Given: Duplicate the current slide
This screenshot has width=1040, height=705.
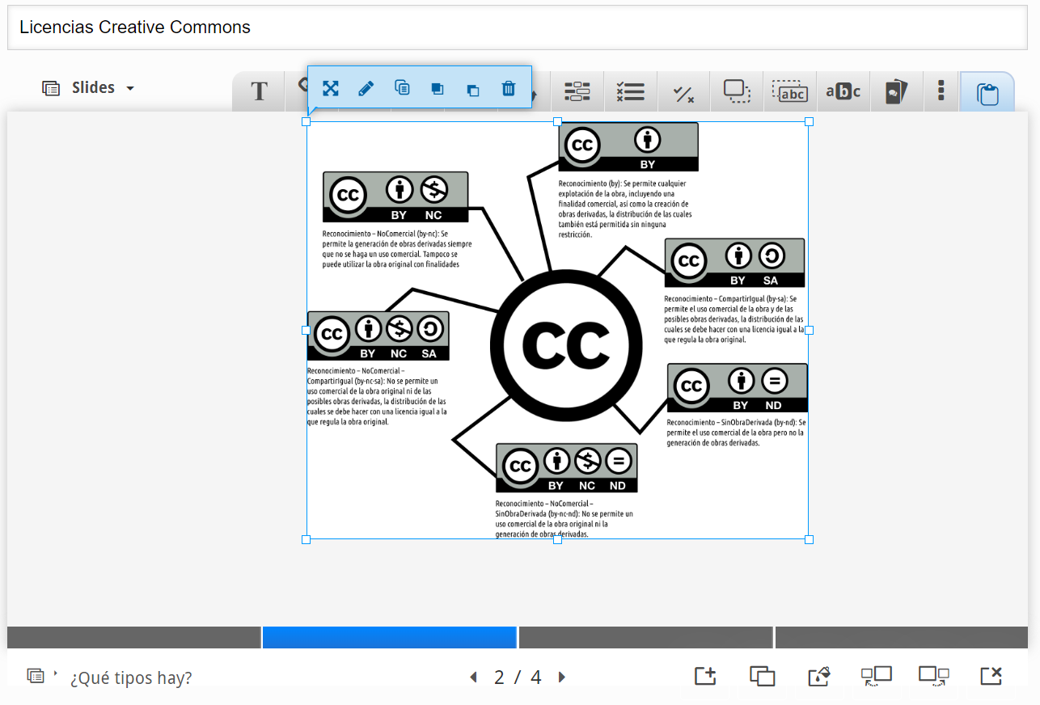Looking at the screenshot, I should pyautogui.click(x=762, y=676).
